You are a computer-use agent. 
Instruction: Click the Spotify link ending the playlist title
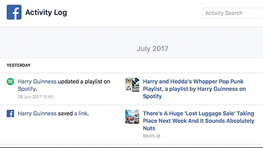[x=152, y=96]
